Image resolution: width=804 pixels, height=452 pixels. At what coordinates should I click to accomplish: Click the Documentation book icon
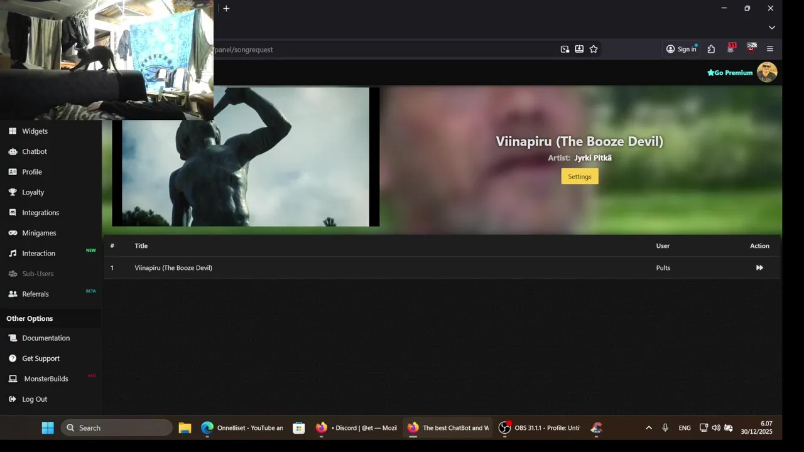pos(13,338)
